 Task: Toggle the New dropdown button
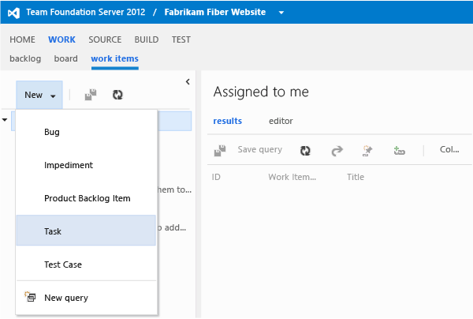39,95
